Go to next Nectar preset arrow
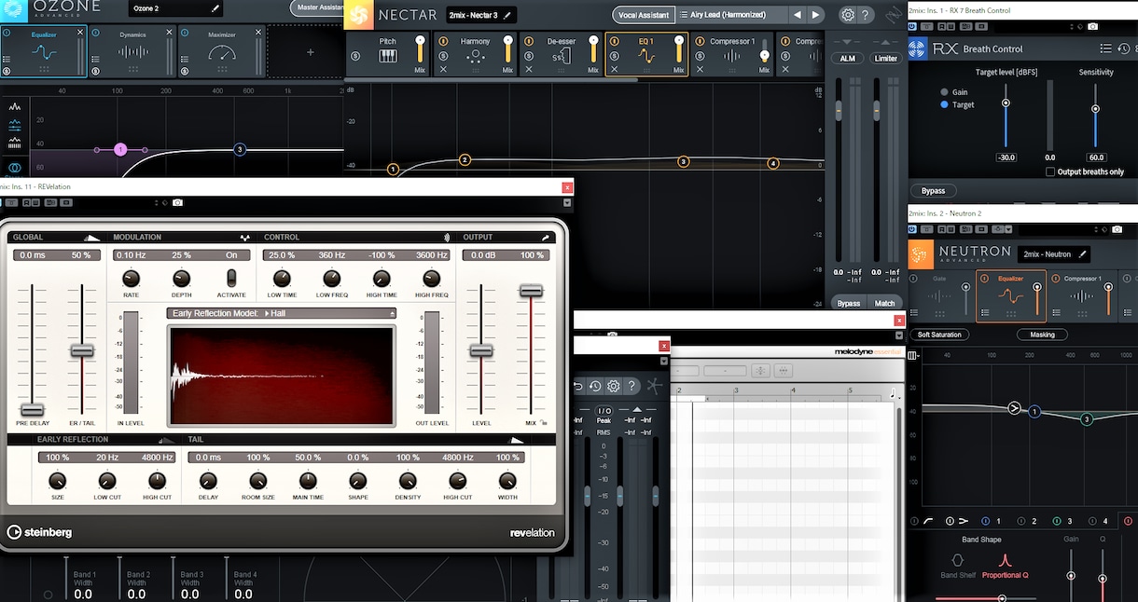Screen dimensions: 1138x602 (816, 15)
